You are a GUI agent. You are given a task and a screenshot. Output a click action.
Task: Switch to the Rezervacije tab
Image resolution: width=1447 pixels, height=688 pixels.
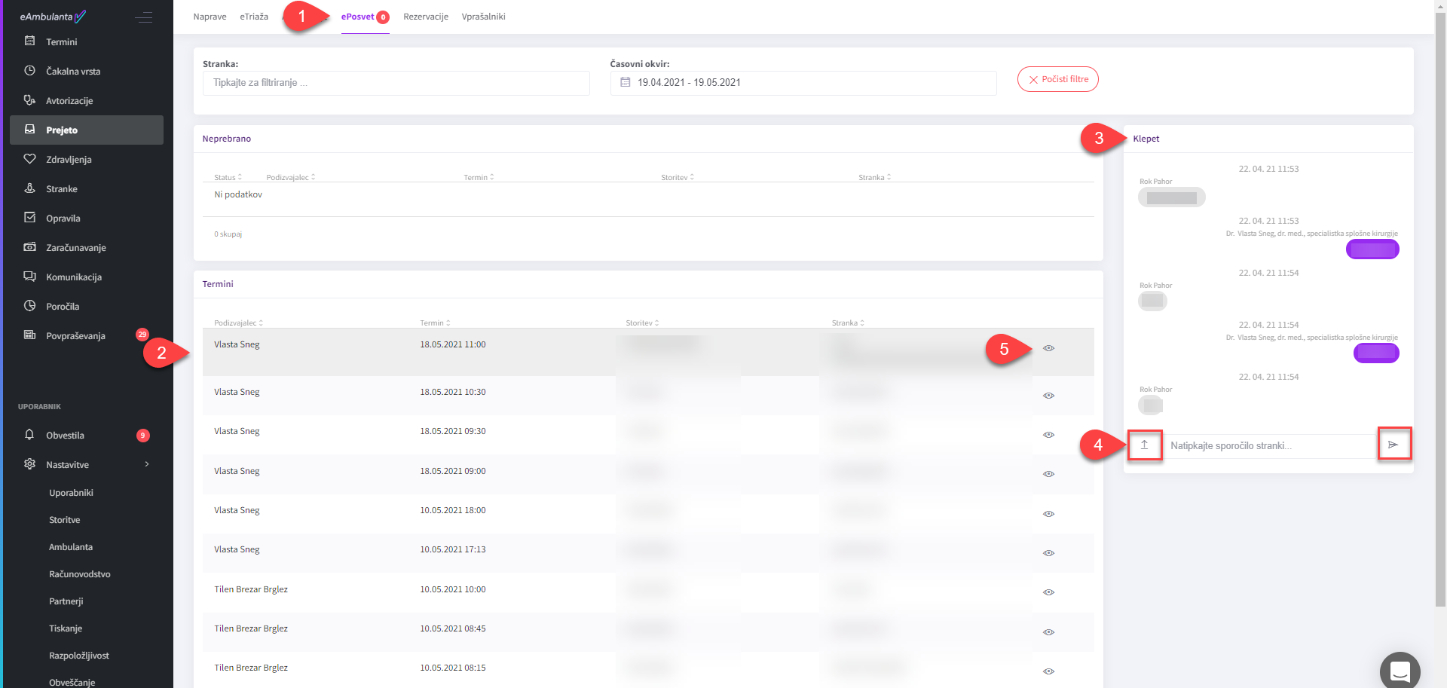click(426, 17)
